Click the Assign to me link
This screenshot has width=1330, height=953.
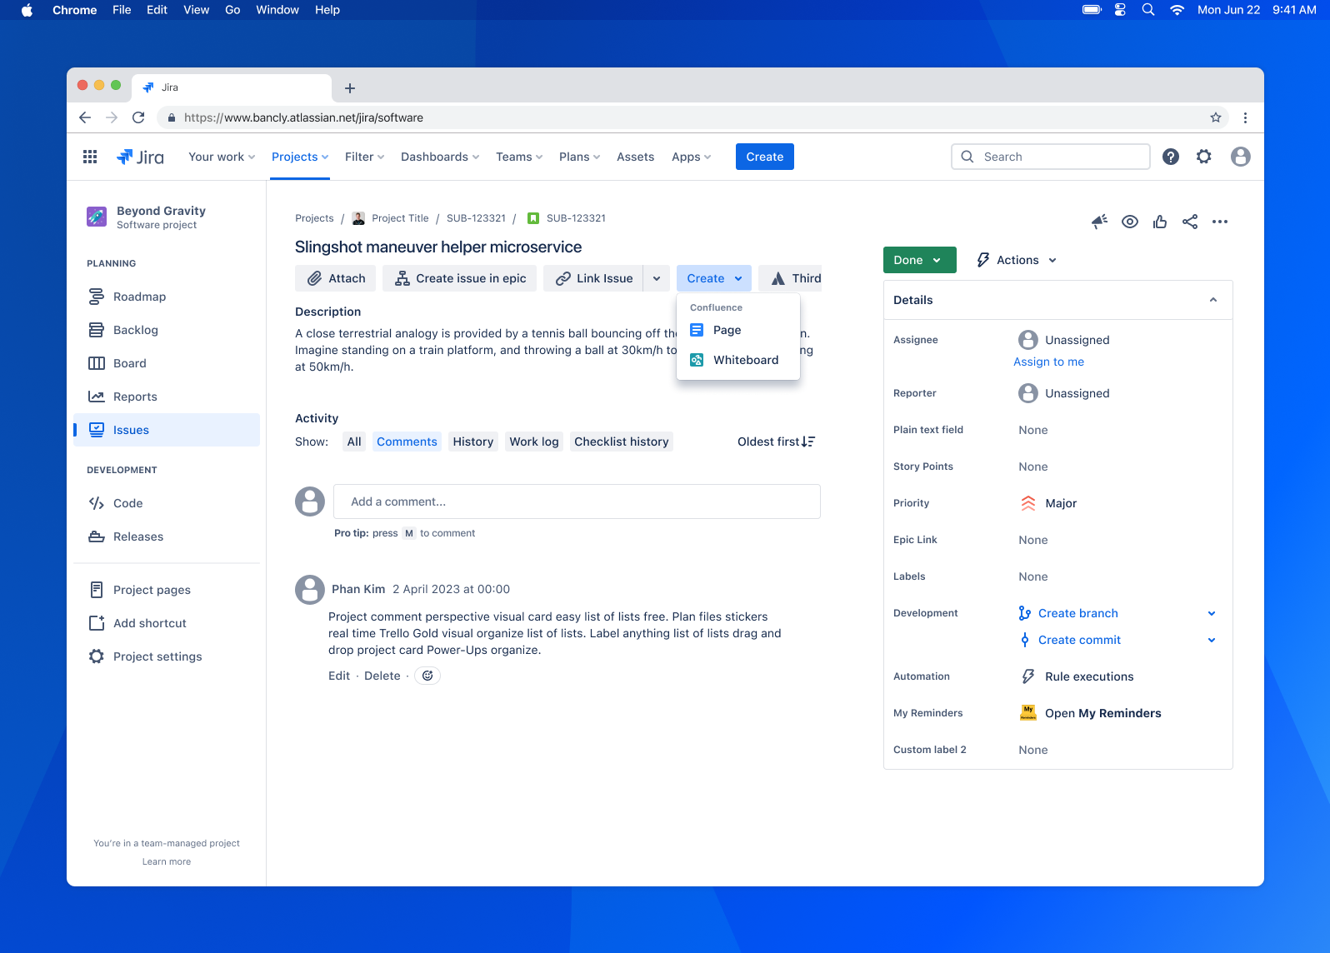coord(1048,362)
